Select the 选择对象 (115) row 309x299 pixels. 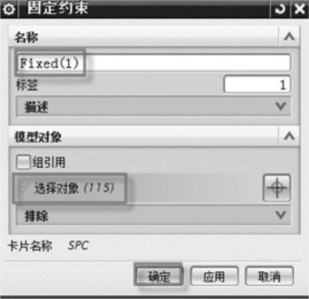click(69, 188)
